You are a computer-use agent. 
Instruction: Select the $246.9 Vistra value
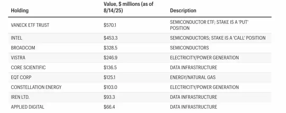point(110,58)
